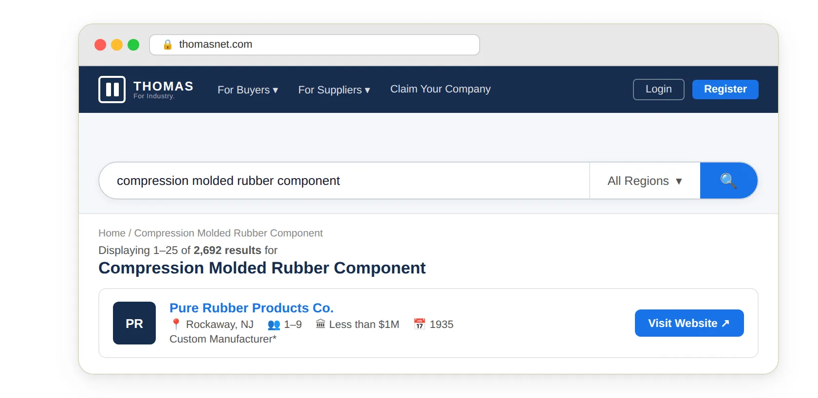Open the All Regions dropdown
Viewport: 818px width, 398px height.
(644, 181)
